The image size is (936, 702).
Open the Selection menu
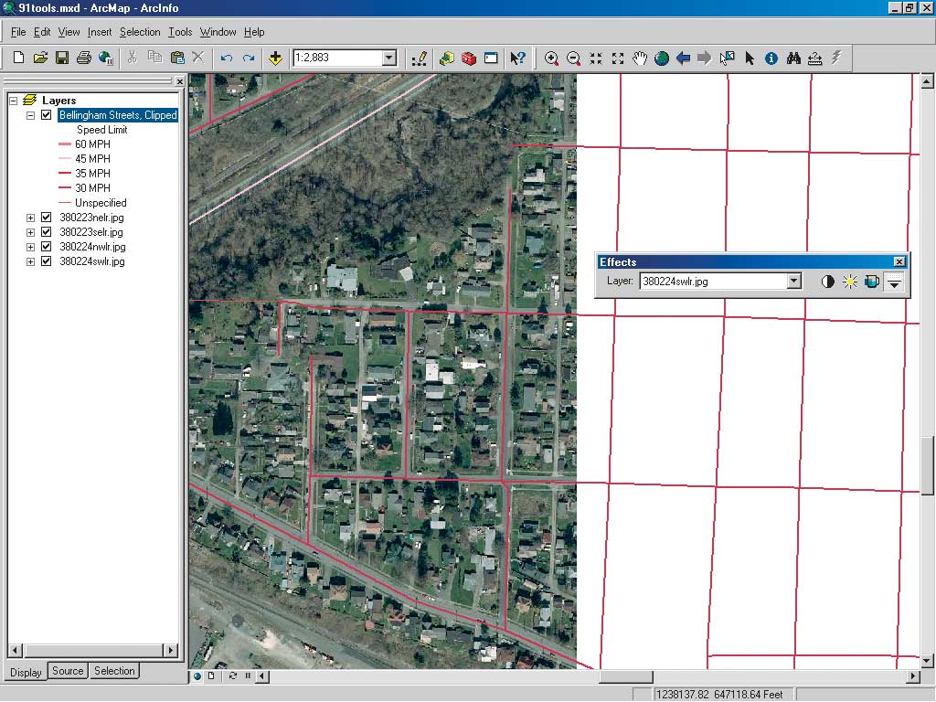point(140,32)
